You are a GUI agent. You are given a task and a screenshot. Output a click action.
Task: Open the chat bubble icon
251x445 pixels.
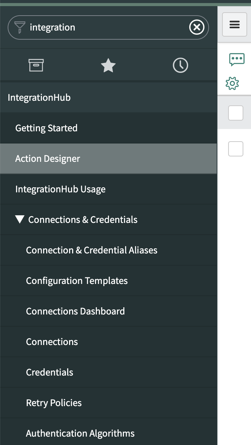click(237, 59)
